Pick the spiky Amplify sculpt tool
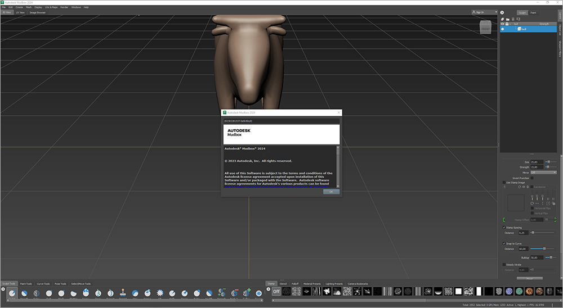This screenshot has height=308, width=563. [160, 293]
